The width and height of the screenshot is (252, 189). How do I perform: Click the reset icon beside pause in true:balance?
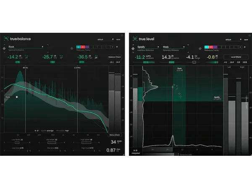(x=38, y=131)
